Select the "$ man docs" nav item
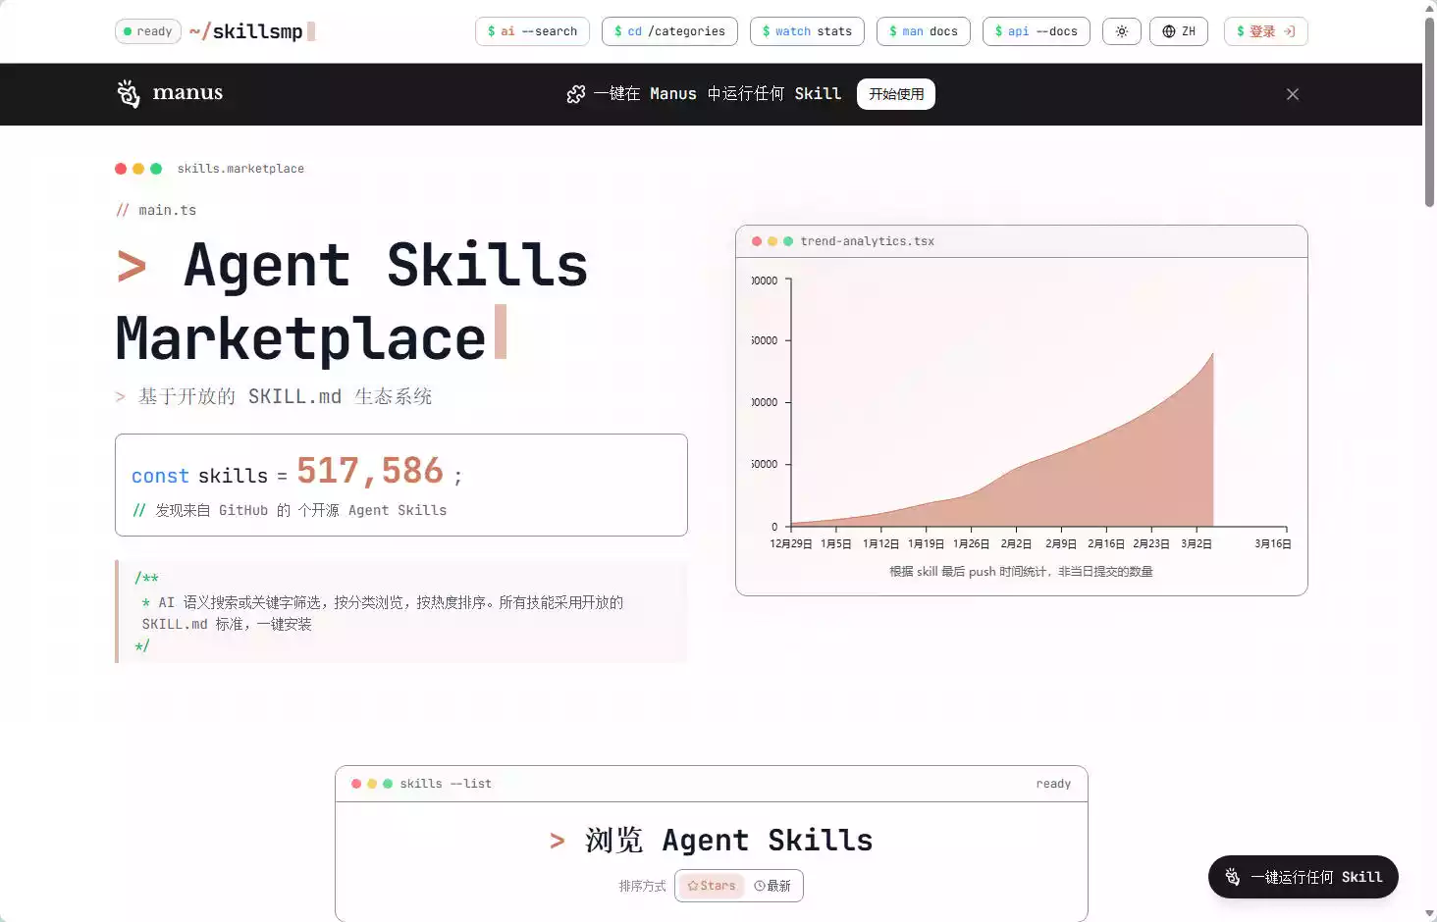 pos(924,31)
